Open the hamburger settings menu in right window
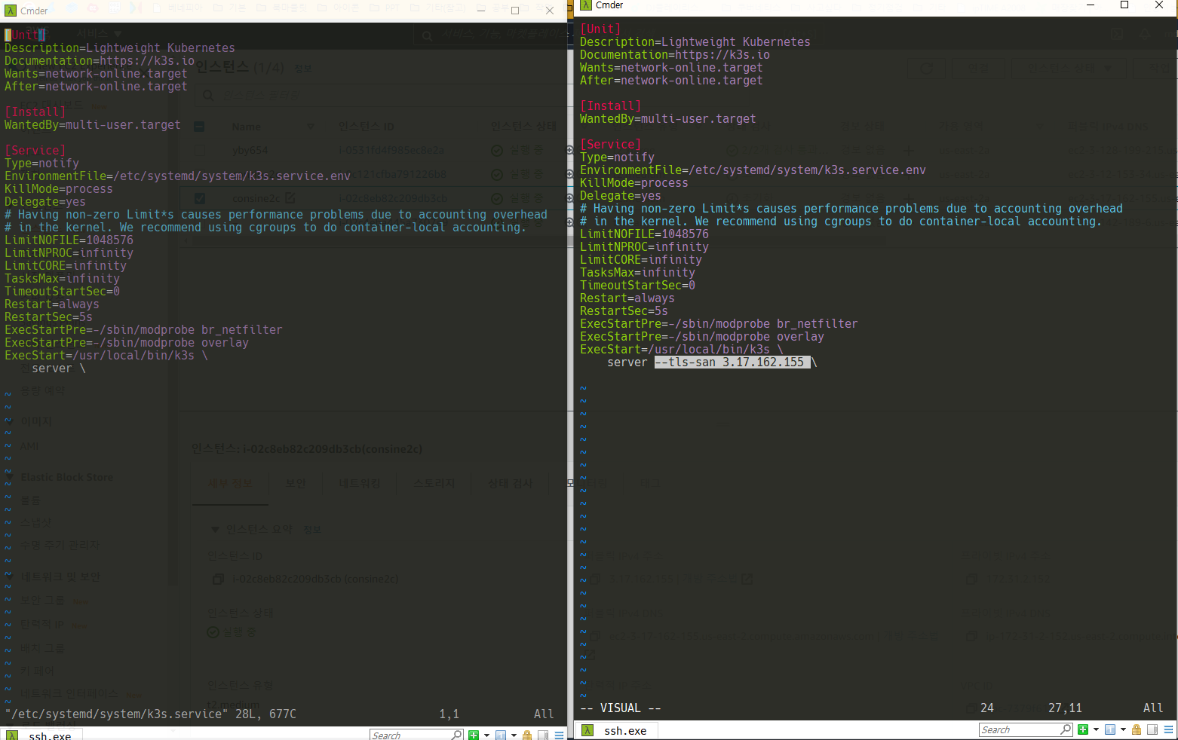 [x=1168, y=729]
